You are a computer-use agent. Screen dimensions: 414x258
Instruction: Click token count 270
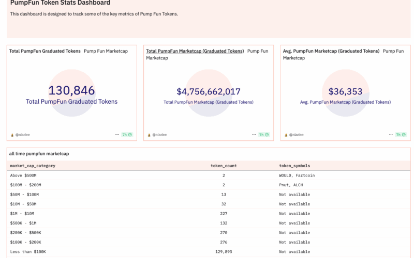click(x=224, y=233)
